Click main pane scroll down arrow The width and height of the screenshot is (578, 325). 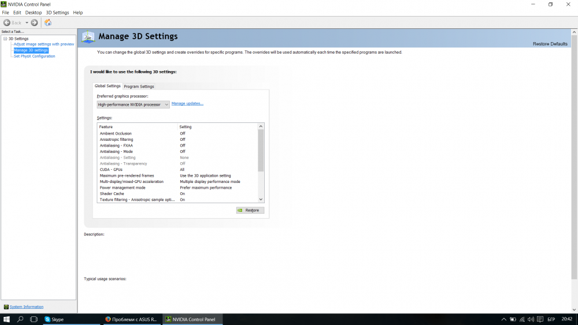[x=574, y=310]
